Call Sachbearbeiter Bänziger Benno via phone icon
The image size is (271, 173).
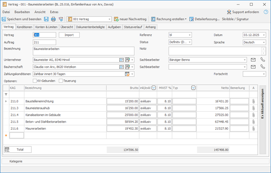click(263, 59)
